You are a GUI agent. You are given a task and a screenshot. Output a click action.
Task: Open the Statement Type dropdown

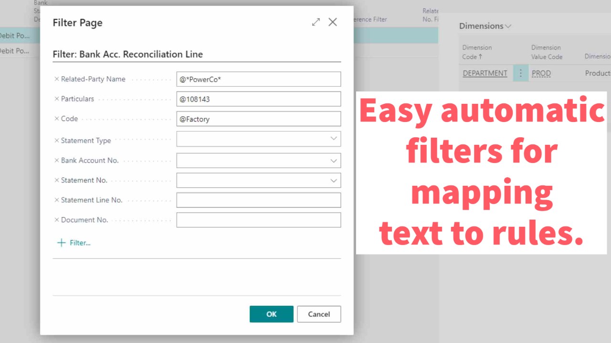pyautogui.click(x=334, y=139)
